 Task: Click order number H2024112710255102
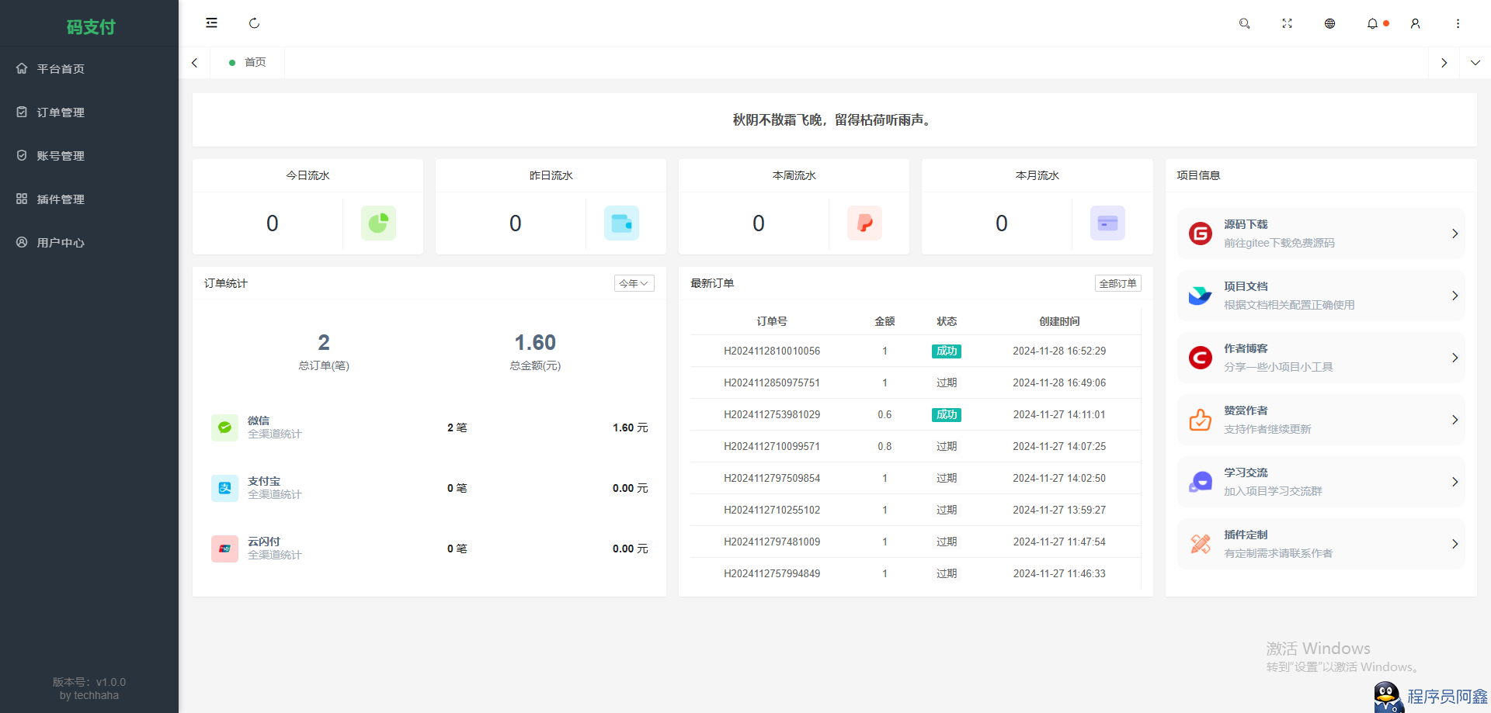tap(772, 510)
